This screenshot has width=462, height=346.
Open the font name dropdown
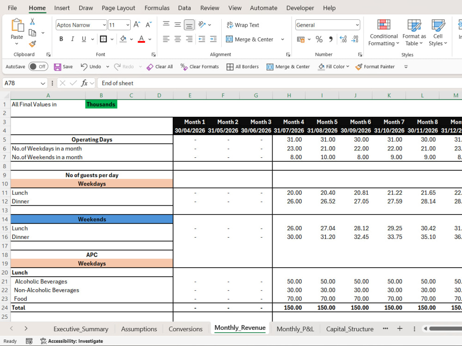pos(104,25)
